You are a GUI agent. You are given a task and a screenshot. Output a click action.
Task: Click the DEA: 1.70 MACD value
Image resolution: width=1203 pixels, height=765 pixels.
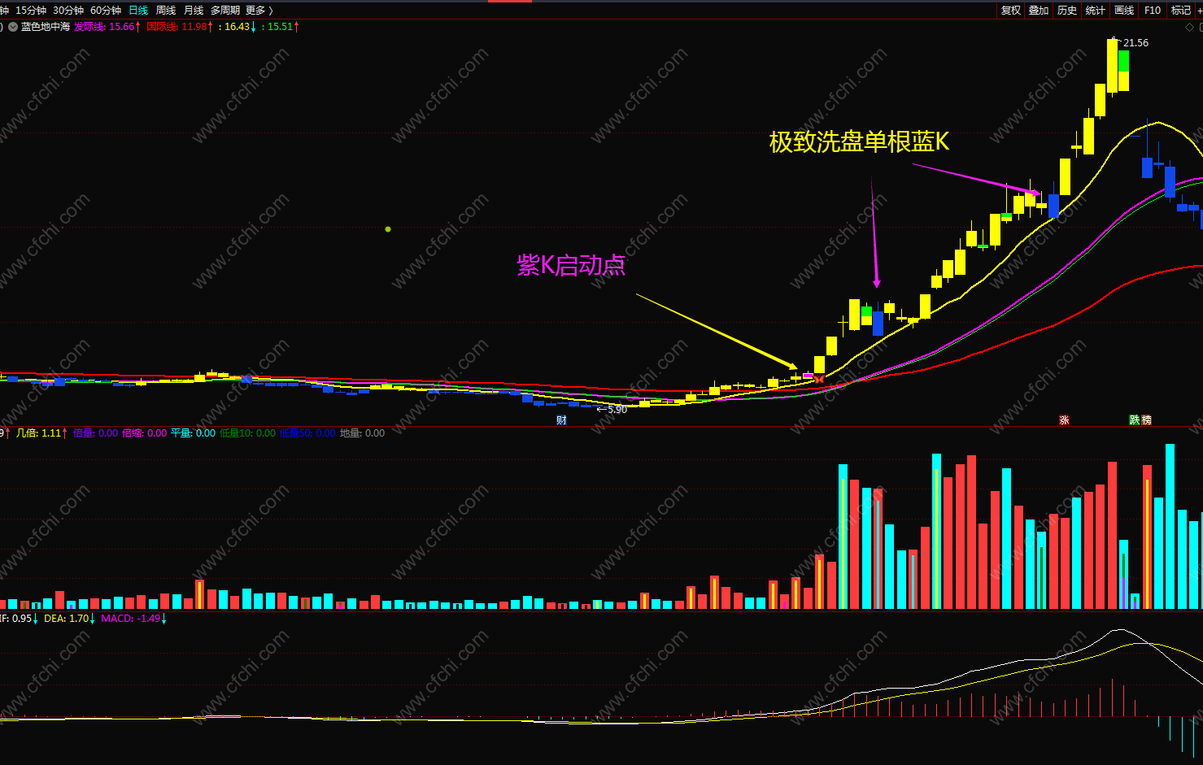69,619
